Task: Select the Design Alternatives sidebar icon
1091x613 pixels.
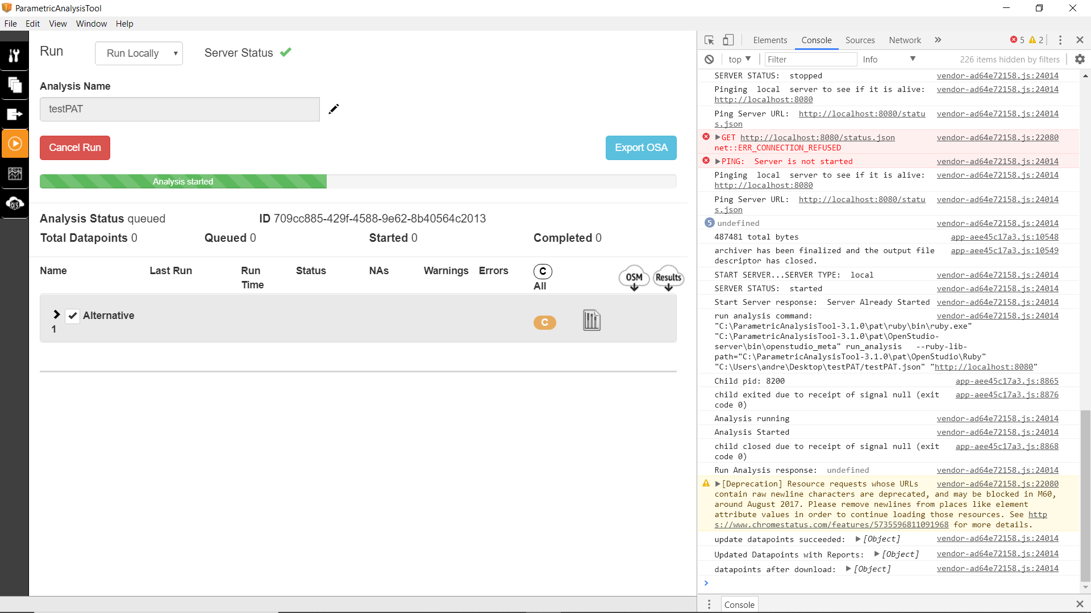Action: (x=15, y=85)
